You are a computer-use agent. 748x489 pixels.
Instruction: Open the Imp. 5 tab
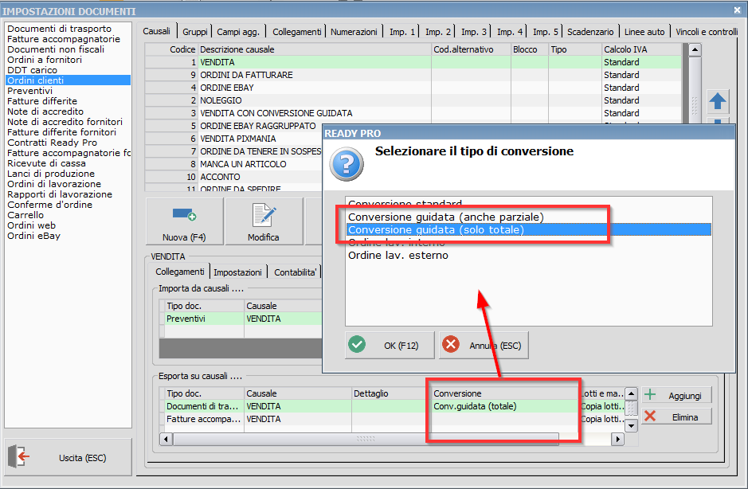point(545,32)
